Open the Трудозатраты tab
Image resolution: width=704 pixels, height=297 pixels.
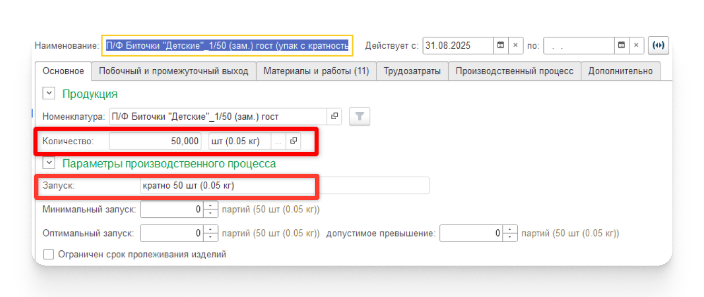point(412,71)
